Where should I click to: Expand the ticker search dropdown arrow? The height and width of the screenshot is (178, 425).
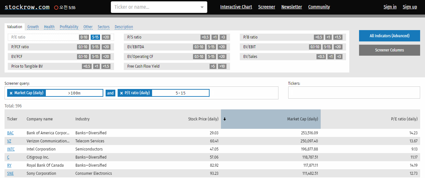point(202,7)
